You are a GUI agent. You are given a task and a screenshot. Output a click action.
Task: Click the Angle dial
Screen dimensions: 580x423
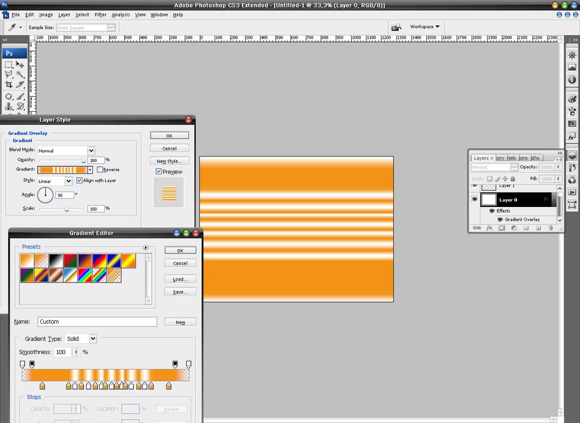coord(45,195)
